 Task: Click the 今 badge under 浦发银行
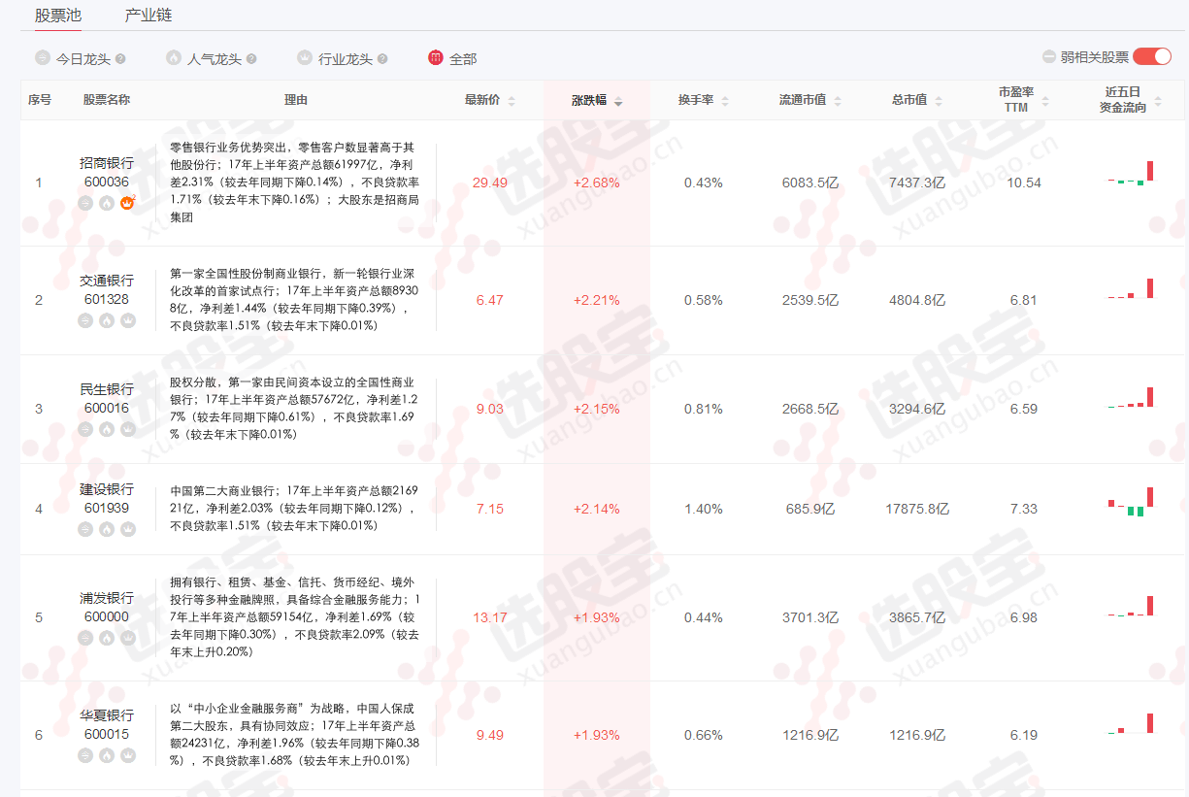[x=86, y=638]
